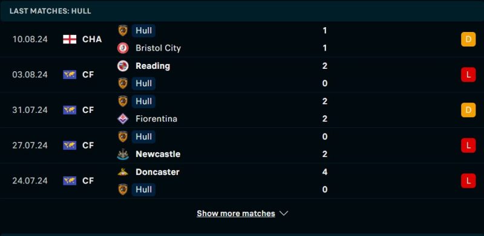Click the loss badge for Newcastle match
This screenshot has height=236, width=484.
click(468, 145)
